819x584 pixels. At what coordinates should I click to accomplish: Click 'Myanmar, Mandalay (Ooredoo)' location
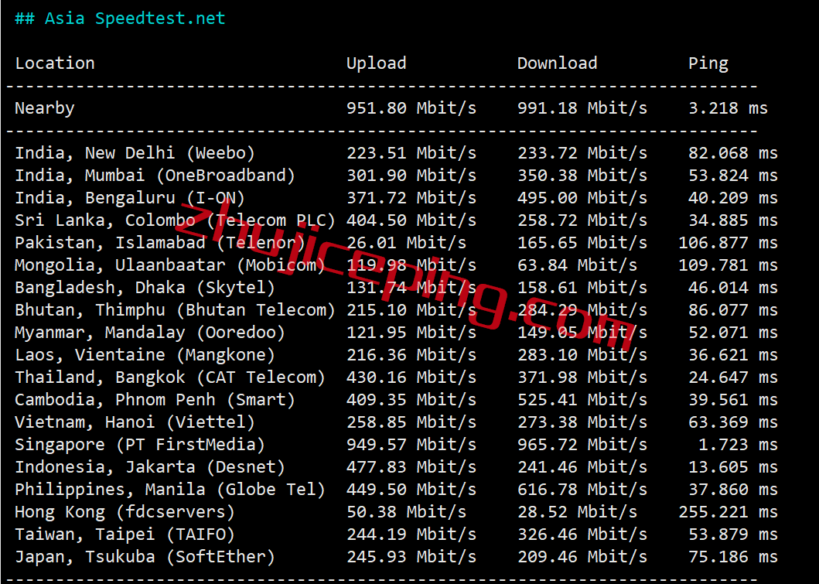[150, 333]
